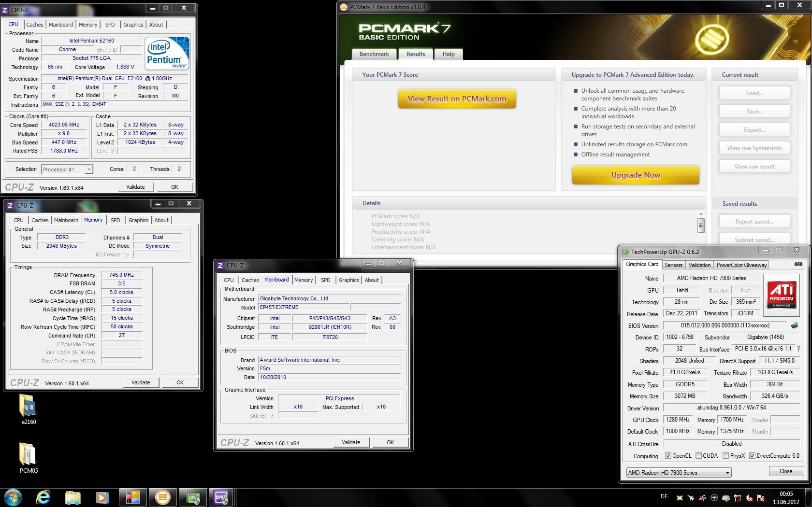The height and width of the screenshot is (507, 812).
Task: Click the Core Speed 4023.05 MHz field
Action: tap(64, 125)
